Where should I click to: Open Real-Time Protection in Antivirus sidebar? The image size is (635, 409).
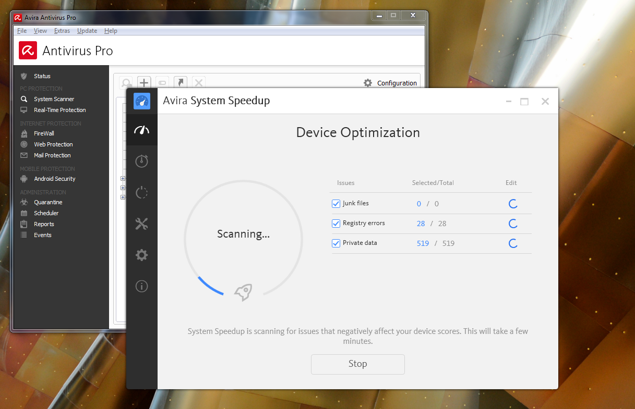pyautogui.click(x=61, y=110)
